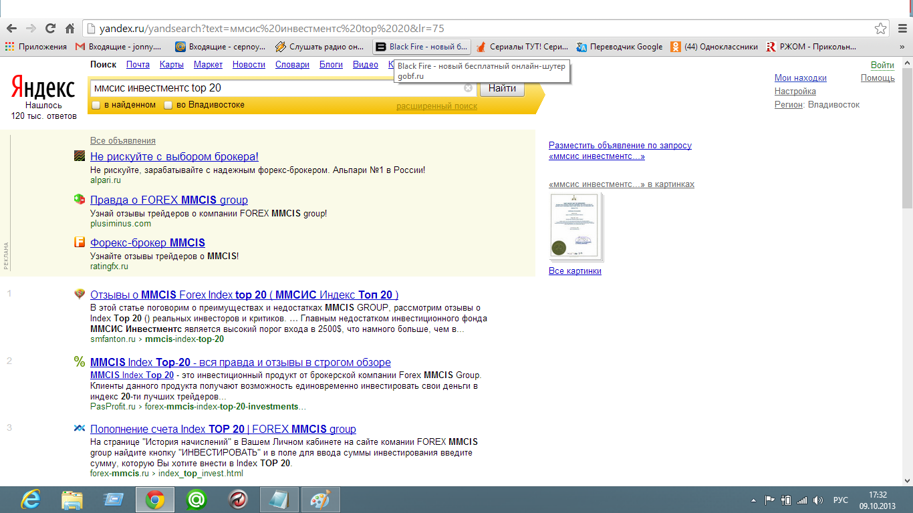
Task: Open the Помощь help link
Action: 878,78
